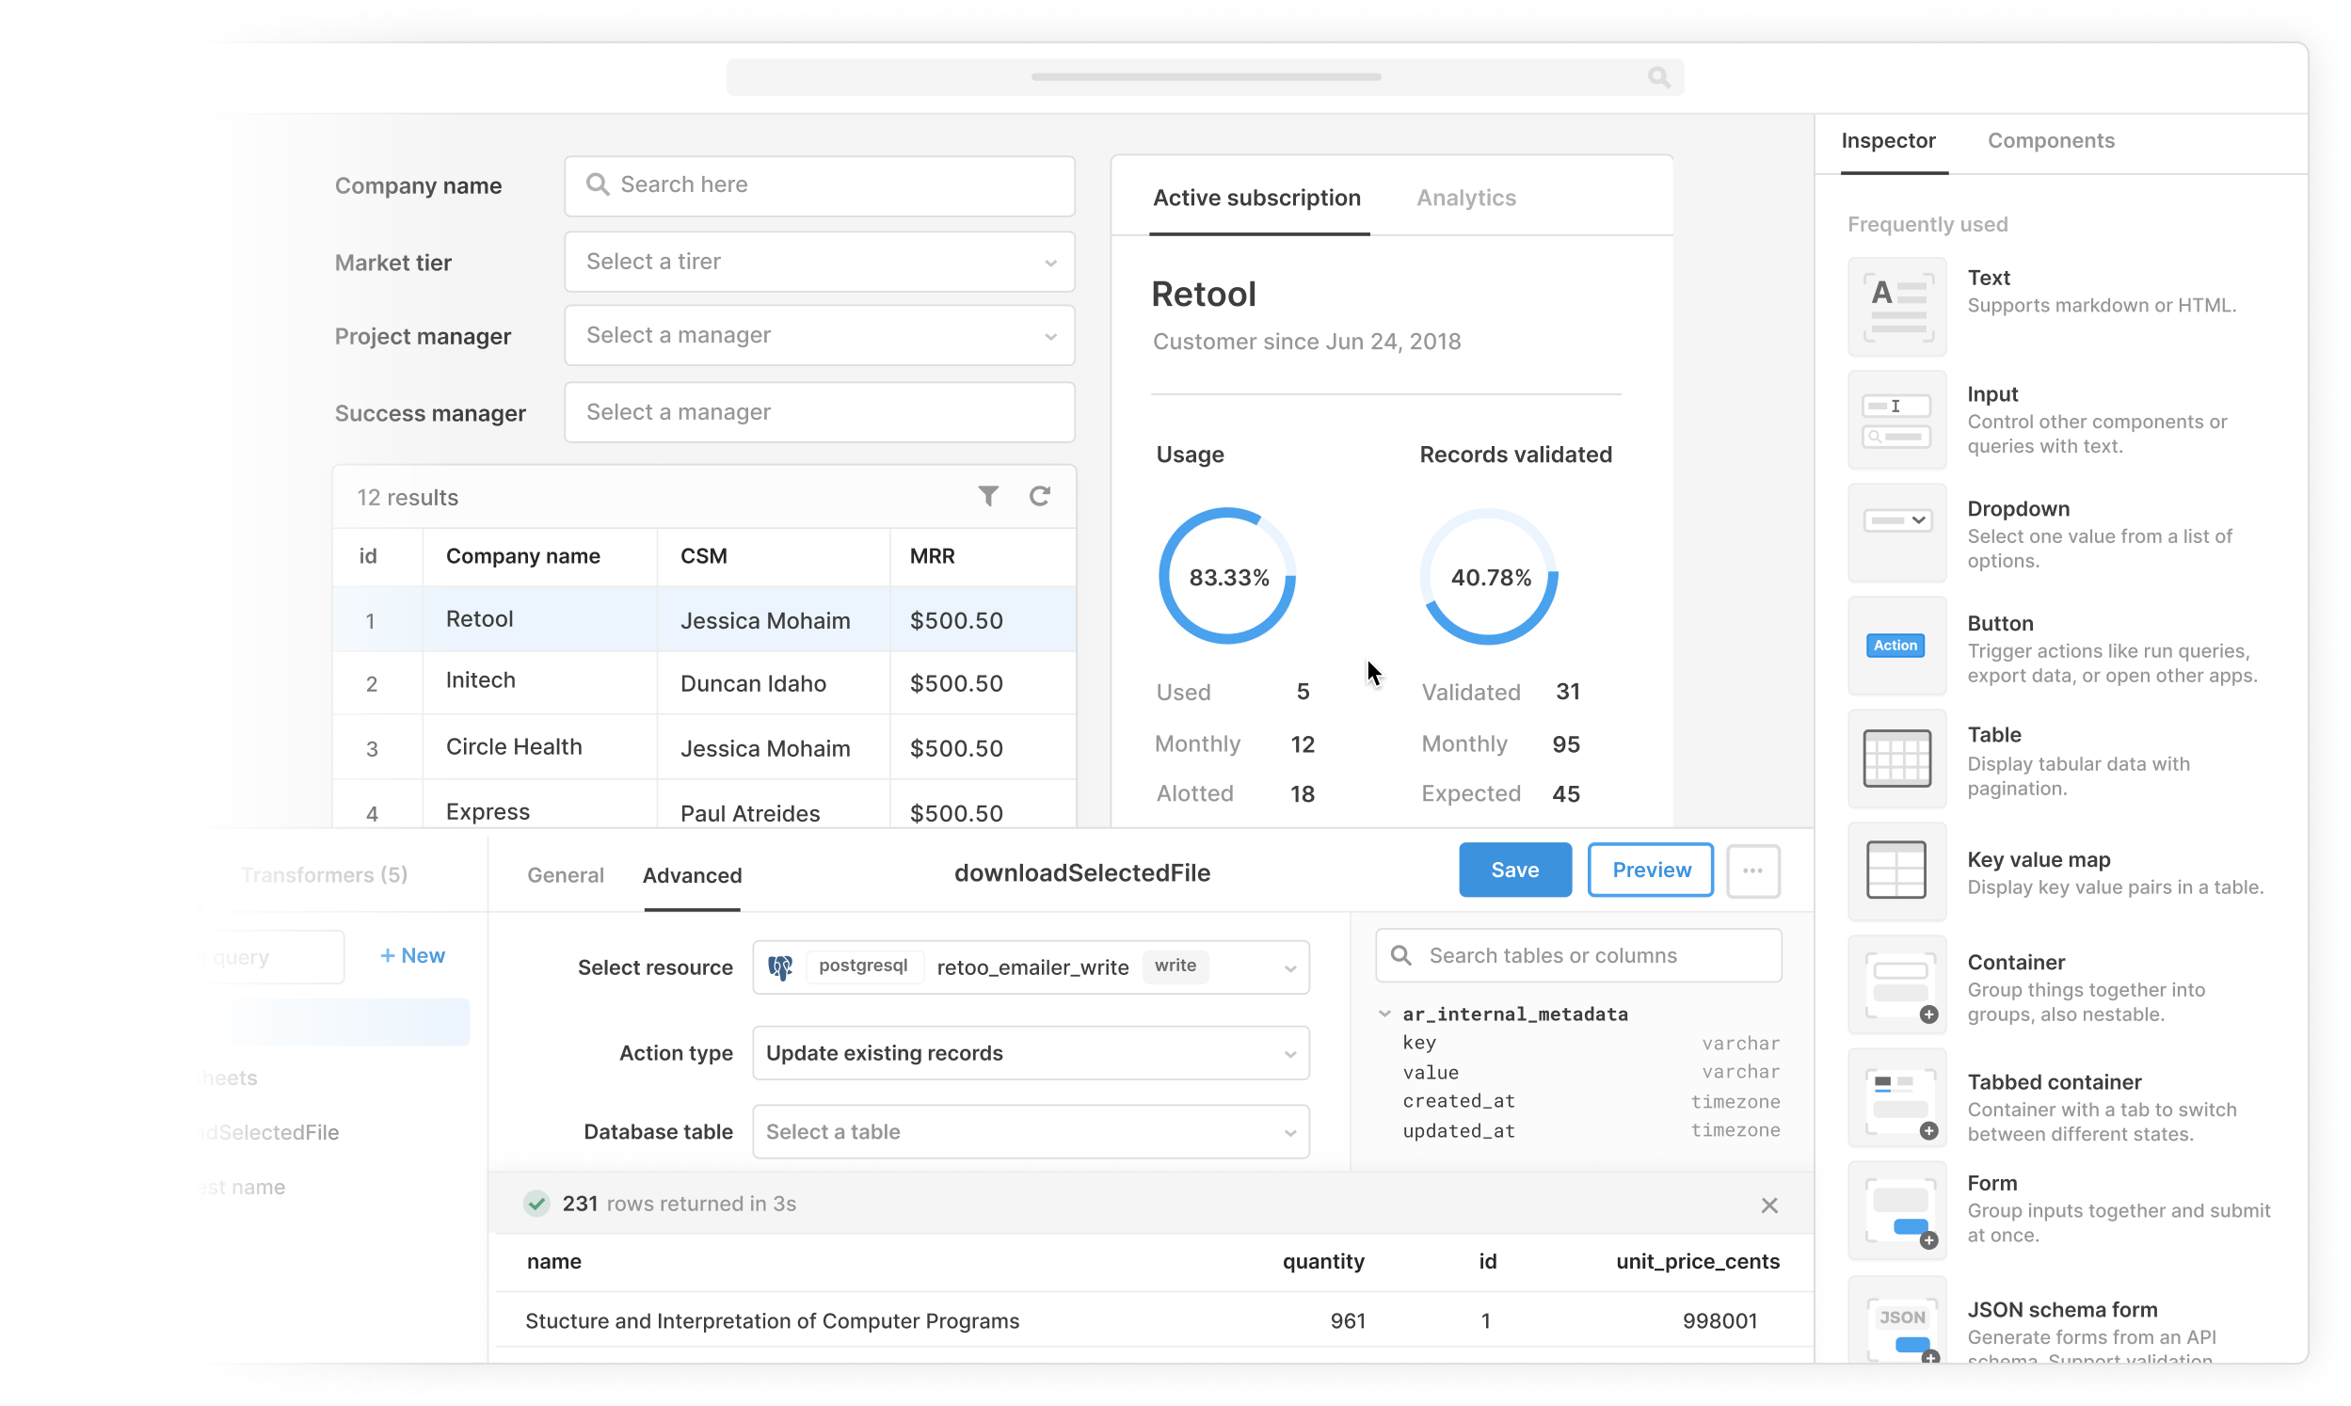Switch to the Analytics tab

(1464, 198)
